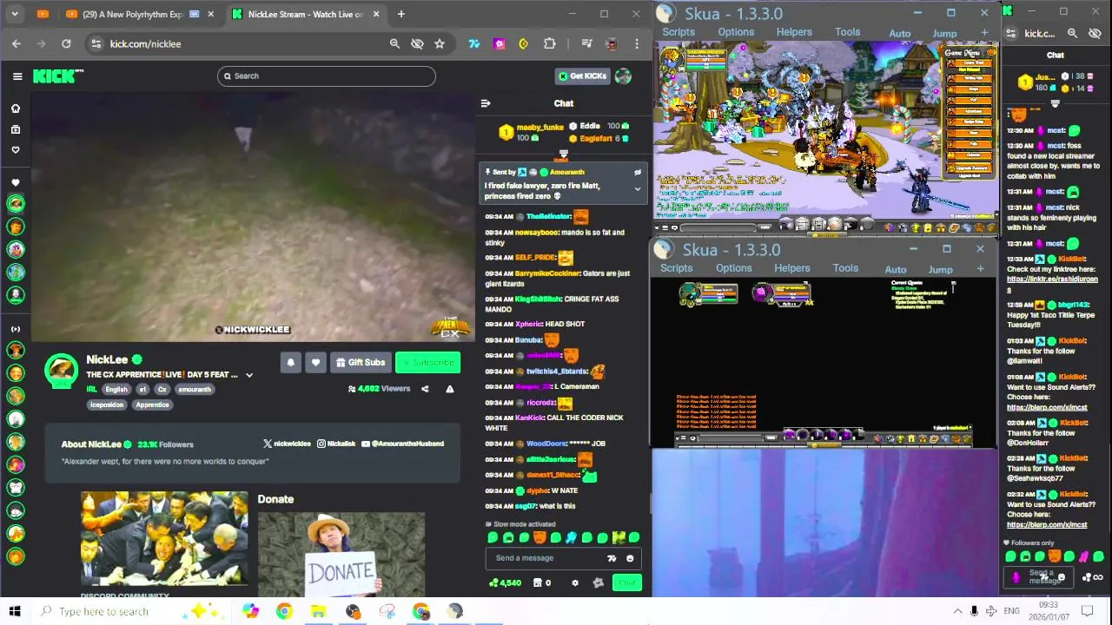
Task: Report stream with warning triangle icon
Action: click(x=450, y=389)
